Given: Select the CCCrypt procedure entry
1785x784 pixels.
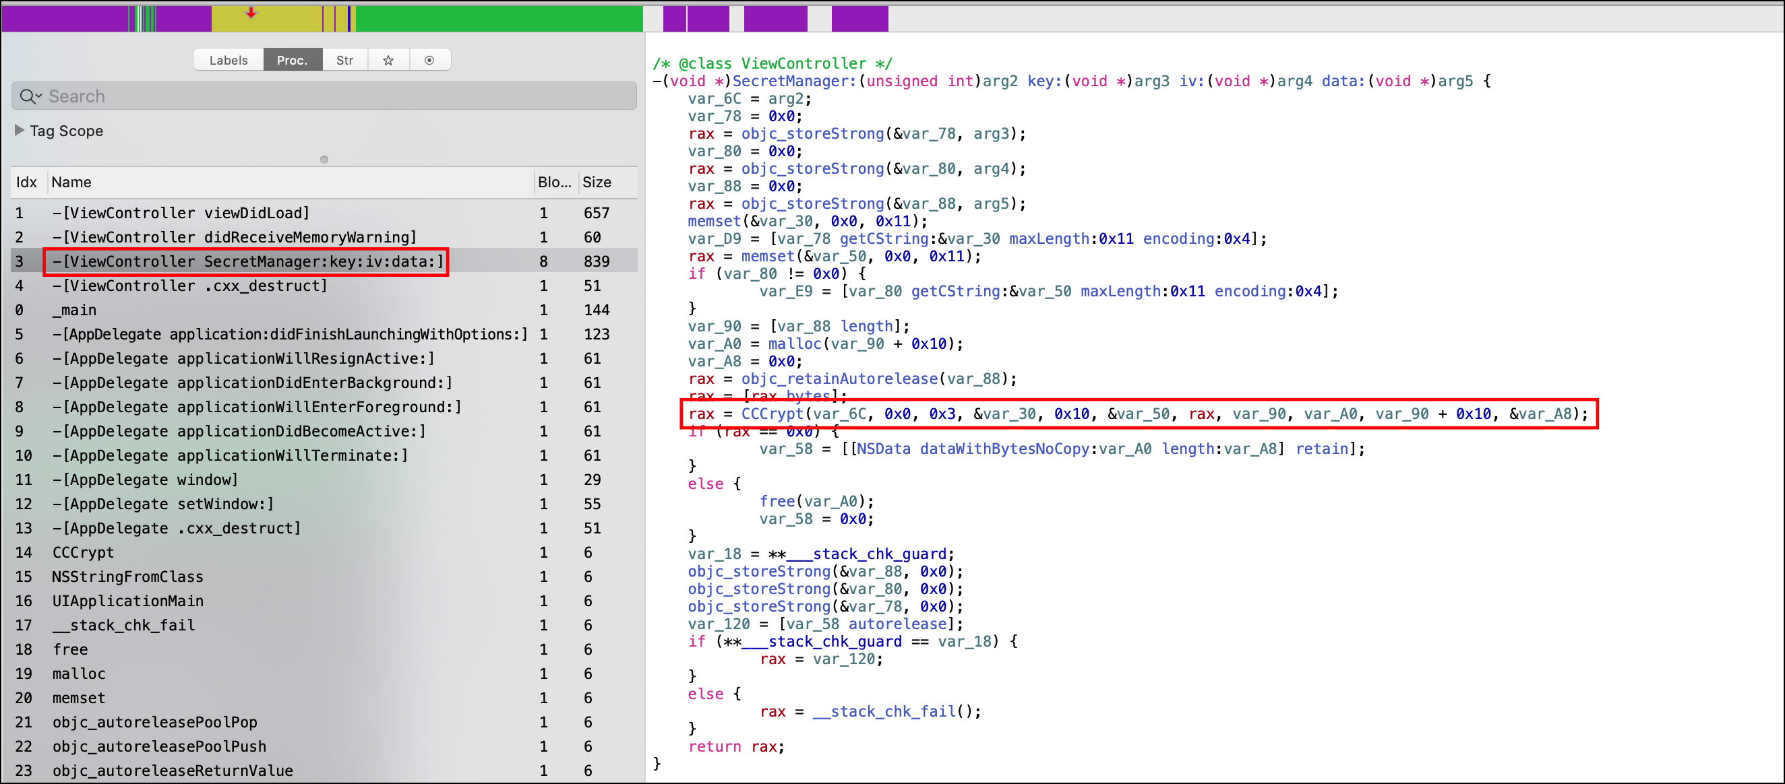Looking at the screenshot, I should pos(83,552).
